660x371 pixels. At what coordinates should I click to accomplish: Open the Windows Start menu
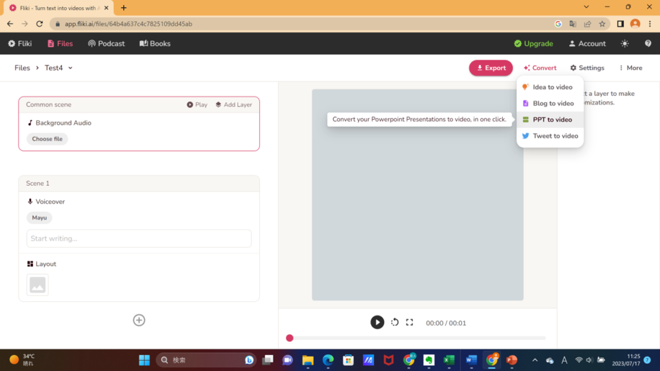coord(144,360)
